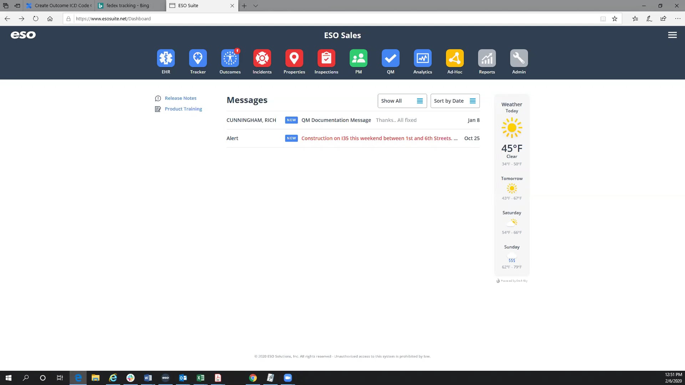Open Microsoft Word from the taskbar
Viewport: 685px width, 385px height.
point(148,378)
